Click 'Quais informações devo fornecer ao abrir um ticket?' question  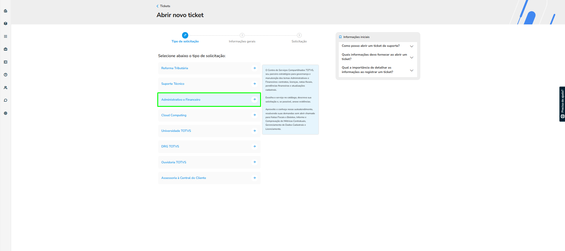(x=374, y=57)
